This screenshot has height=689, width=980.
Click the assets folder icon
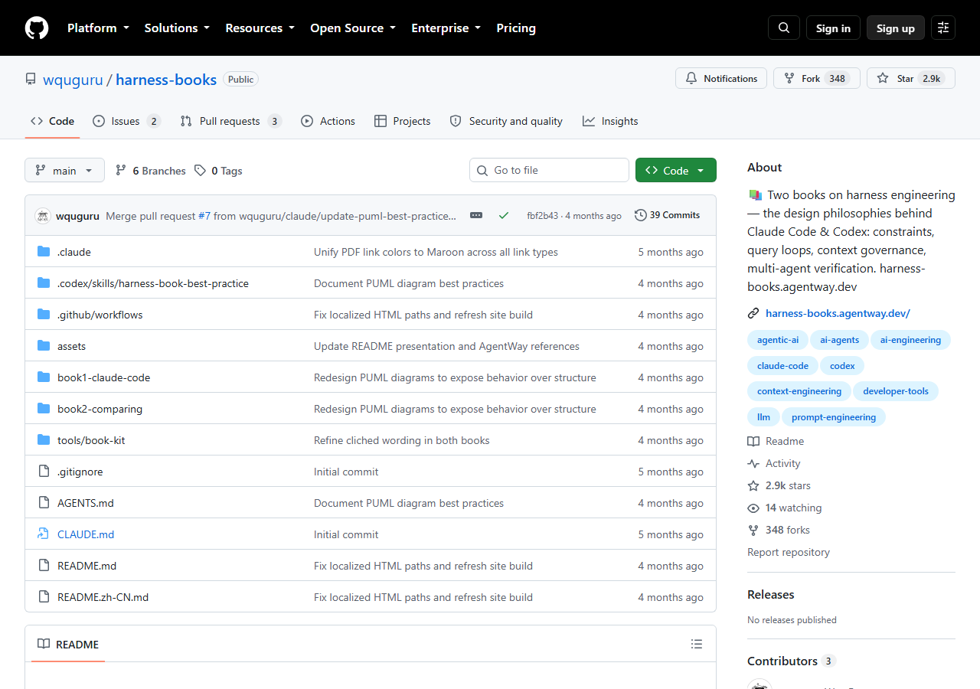pyautogui.click(x=44, y=346)
